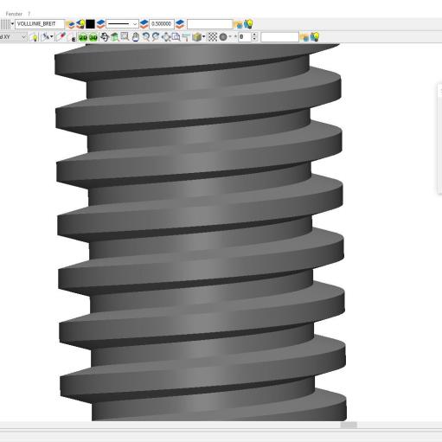Viewport: 442px width, 442px height.
Task: Click the layer stack icon after the 0.500000 field
Action: (180, 24)
